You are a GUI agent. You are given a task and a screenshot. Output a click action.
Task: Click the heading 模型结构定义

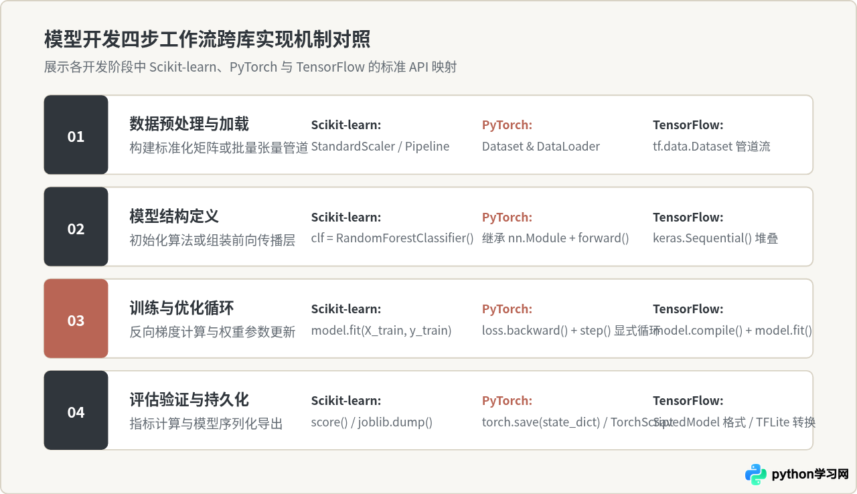click(174, 216)
